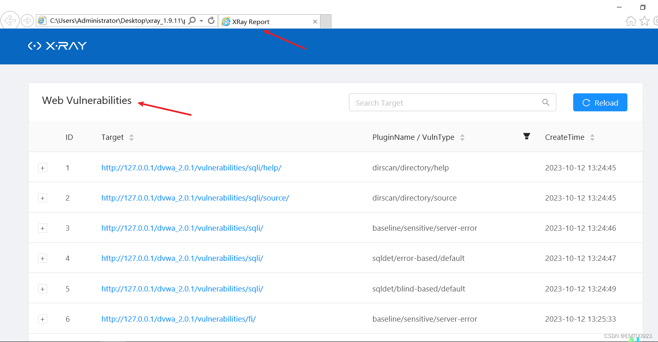Click baseline/sensitive/server-error in row 6
Screen dimensions: 658x342
click(424, 319)
